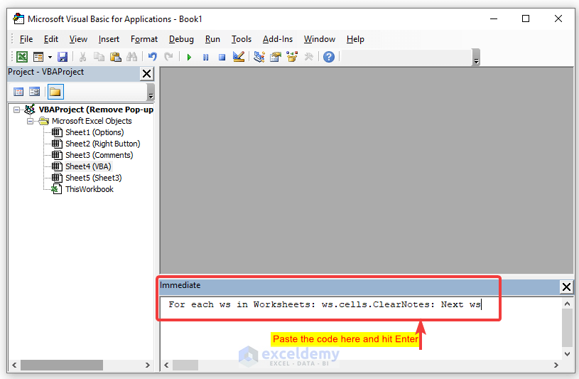
Task: Click the View Code icon in Project panel
Action: [18, 92]
